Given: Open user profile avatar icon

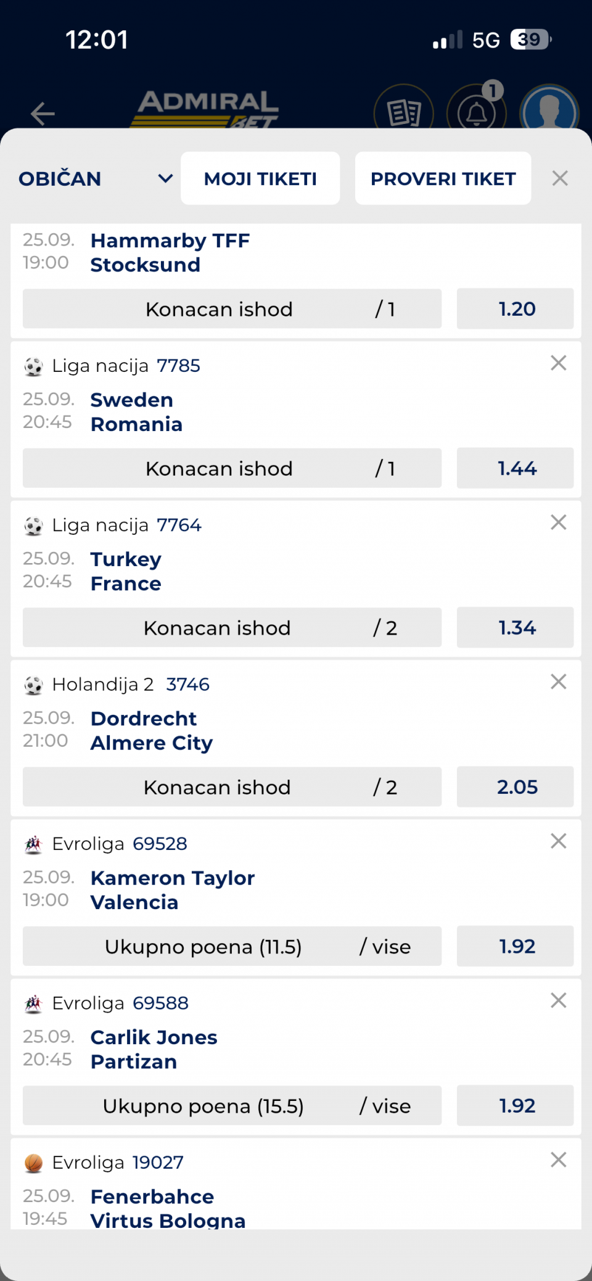Looking at the screenshot, I should pyautogui.click(x=549, y=111).
